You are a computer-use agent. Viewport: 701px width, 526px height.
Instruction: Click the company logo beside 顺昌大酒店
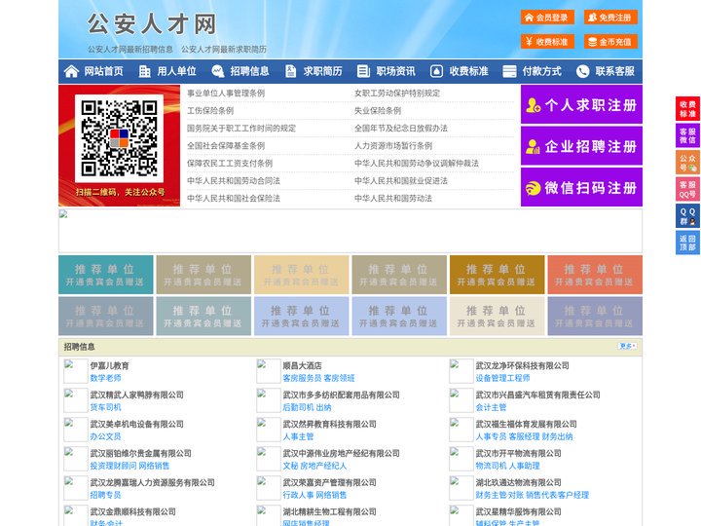coord(269,371)
